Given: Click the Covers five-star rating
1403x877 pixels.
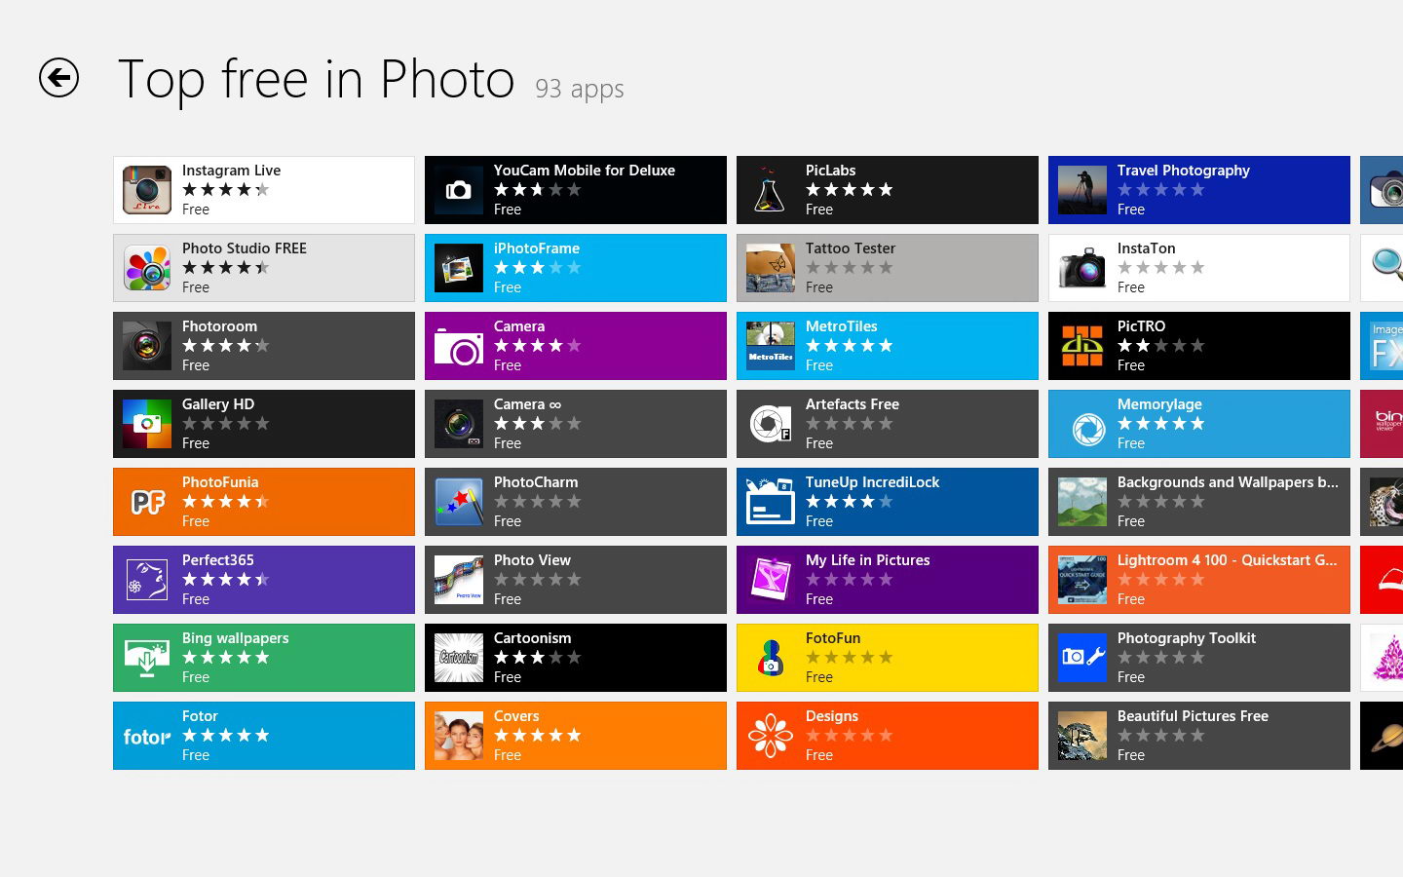Looking at the screenshot, I should (537, 736).
